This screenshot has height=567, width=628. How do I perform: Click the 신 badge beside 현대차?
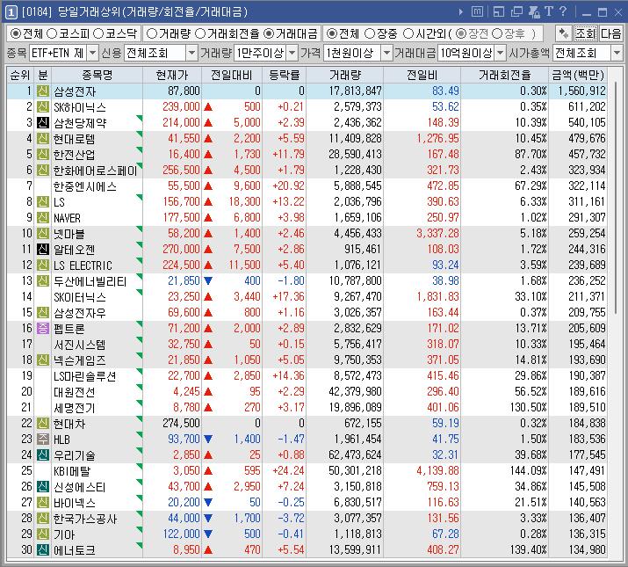(x=43, y=424)
